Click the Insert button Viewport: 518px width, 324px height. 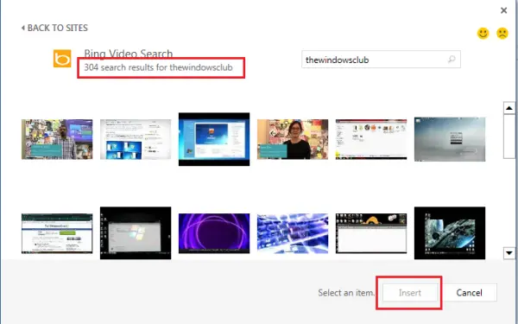point(409,293)
